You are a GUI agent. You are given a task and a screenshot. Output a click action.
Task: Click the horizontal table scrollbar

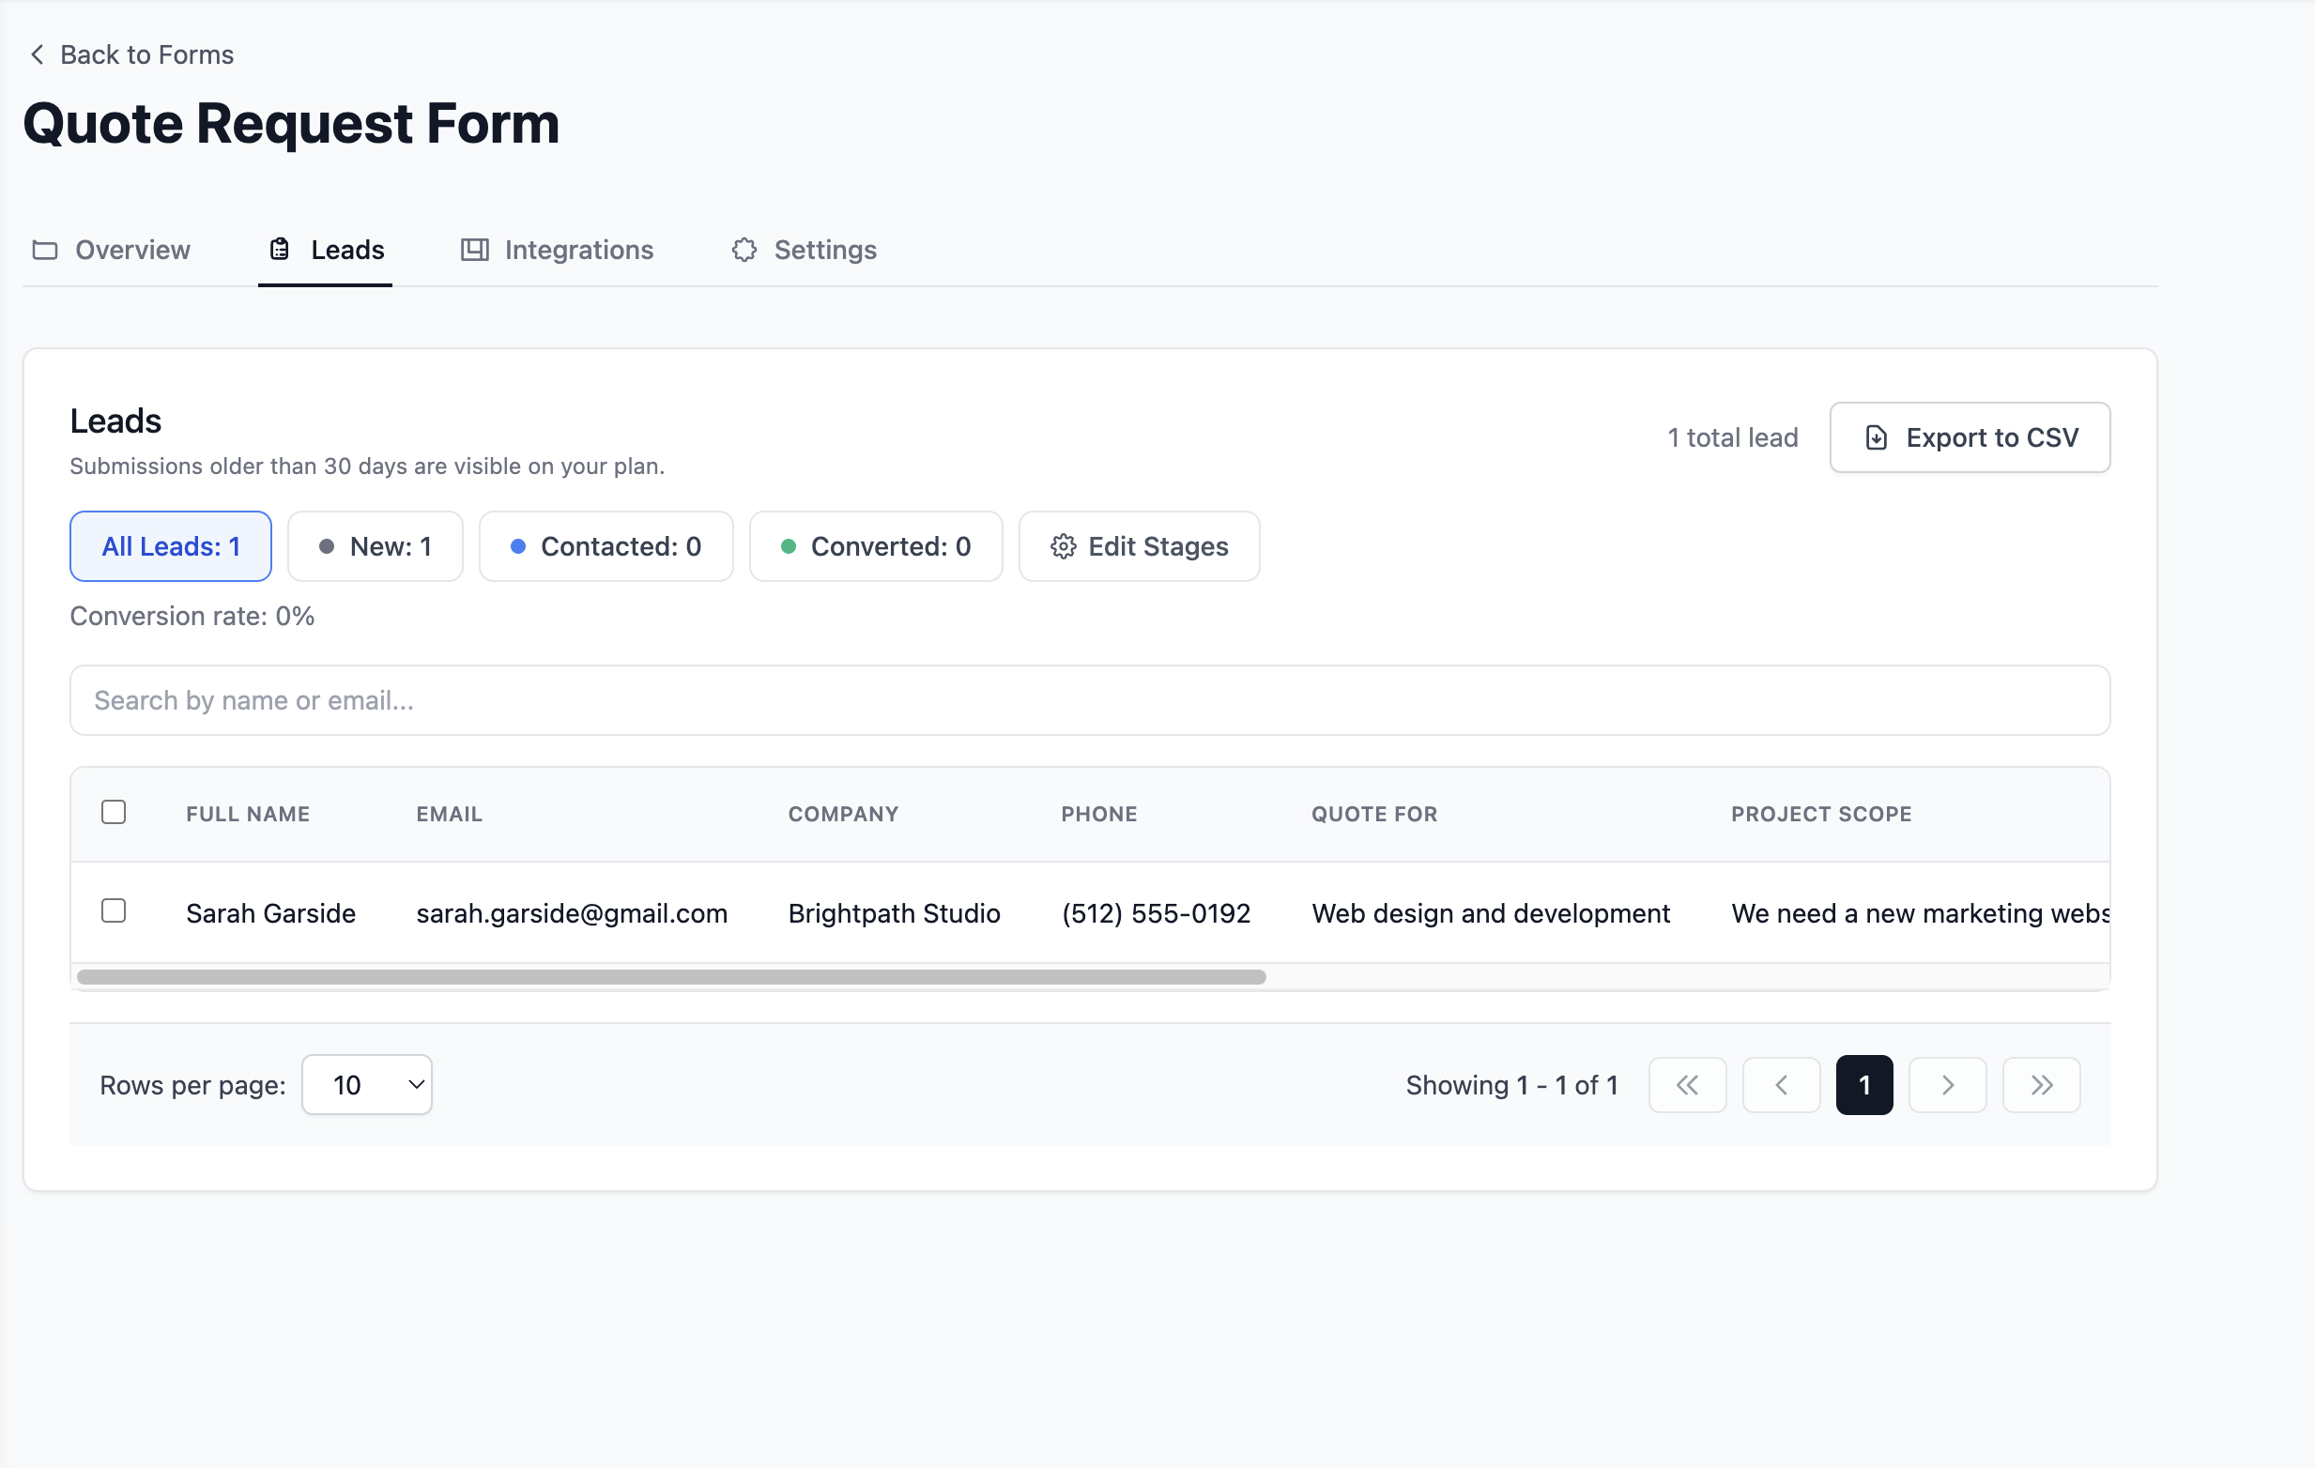(x=671, y=977)
